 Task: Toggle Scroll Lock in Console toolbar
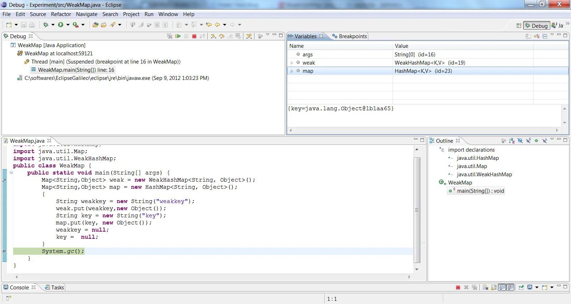click(x=494, y=287)
